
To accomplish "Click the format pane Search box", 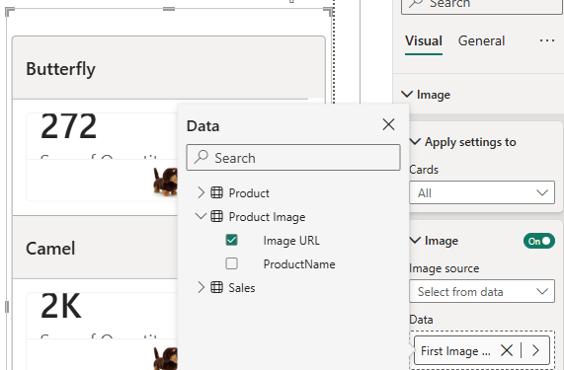I will tap(482, 5).
